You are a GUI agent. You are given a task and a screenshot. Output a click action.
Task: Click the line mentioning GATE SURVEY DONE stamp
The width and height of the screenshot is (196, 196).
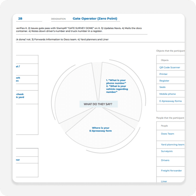tap(79, 28)
